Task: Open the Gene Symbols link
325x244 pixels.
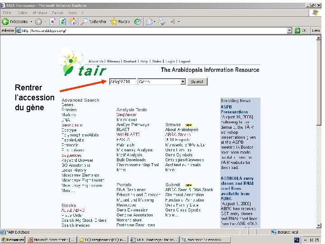Action: 179,155
